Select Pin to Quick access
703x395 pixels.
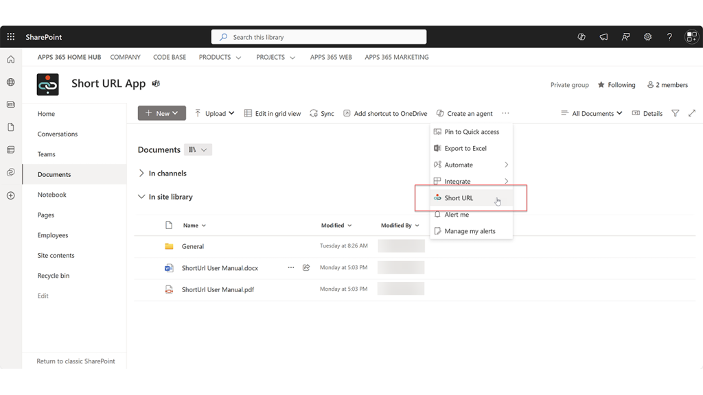click(471, 132)
